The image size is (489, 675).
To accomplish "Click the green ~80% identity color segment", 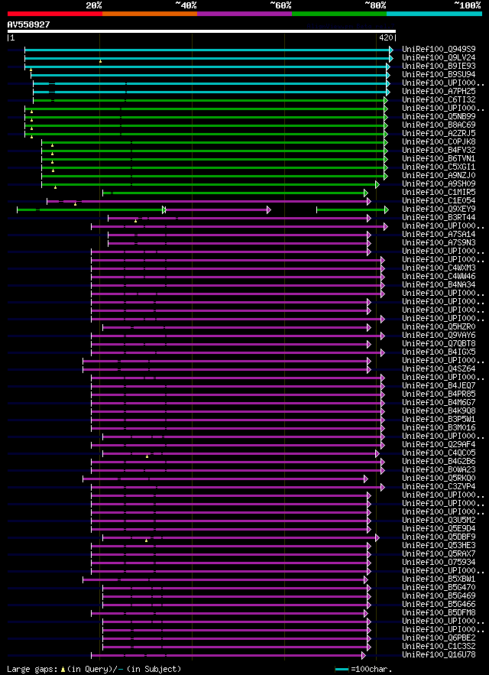I will click(339, 14).
